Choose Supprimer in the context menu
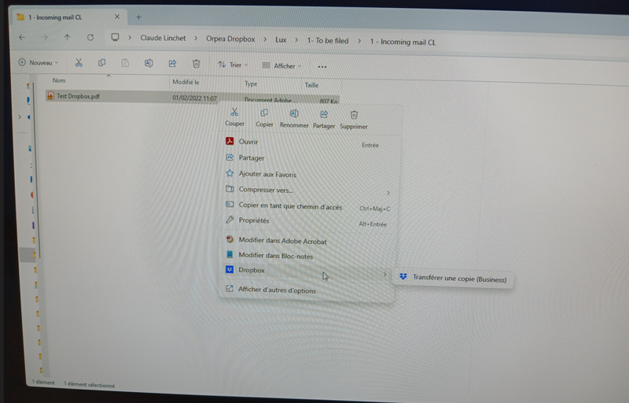 tap(353, 120)
